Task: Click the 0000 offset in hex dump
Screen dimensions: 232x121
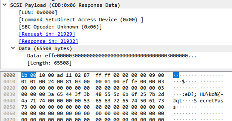Action: pyautogui.click(x=9, y=75)
